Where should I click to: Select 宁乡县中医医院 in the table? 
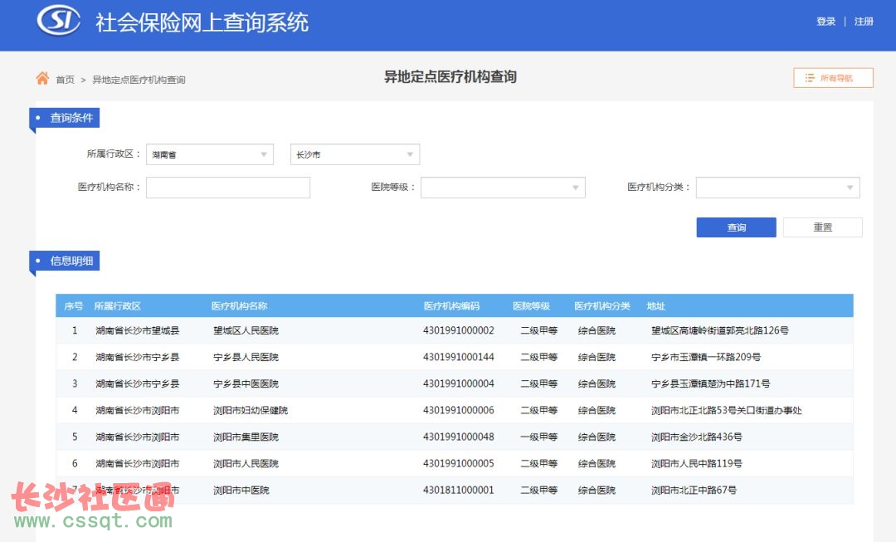coord(246,383)
